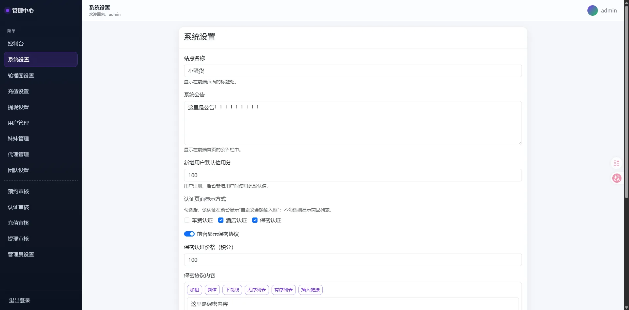Toggle off 前台显示保密协议 switch
Screen dimensions: 629x310
tap(189, 234)
